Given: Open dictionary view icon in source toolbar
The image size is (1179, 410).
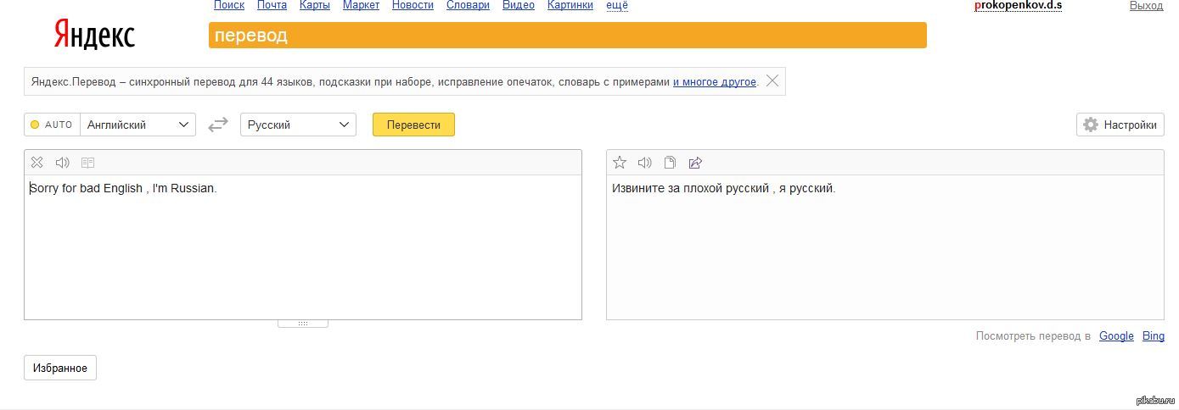Looking at the screenshot, I should pos(87,163).
